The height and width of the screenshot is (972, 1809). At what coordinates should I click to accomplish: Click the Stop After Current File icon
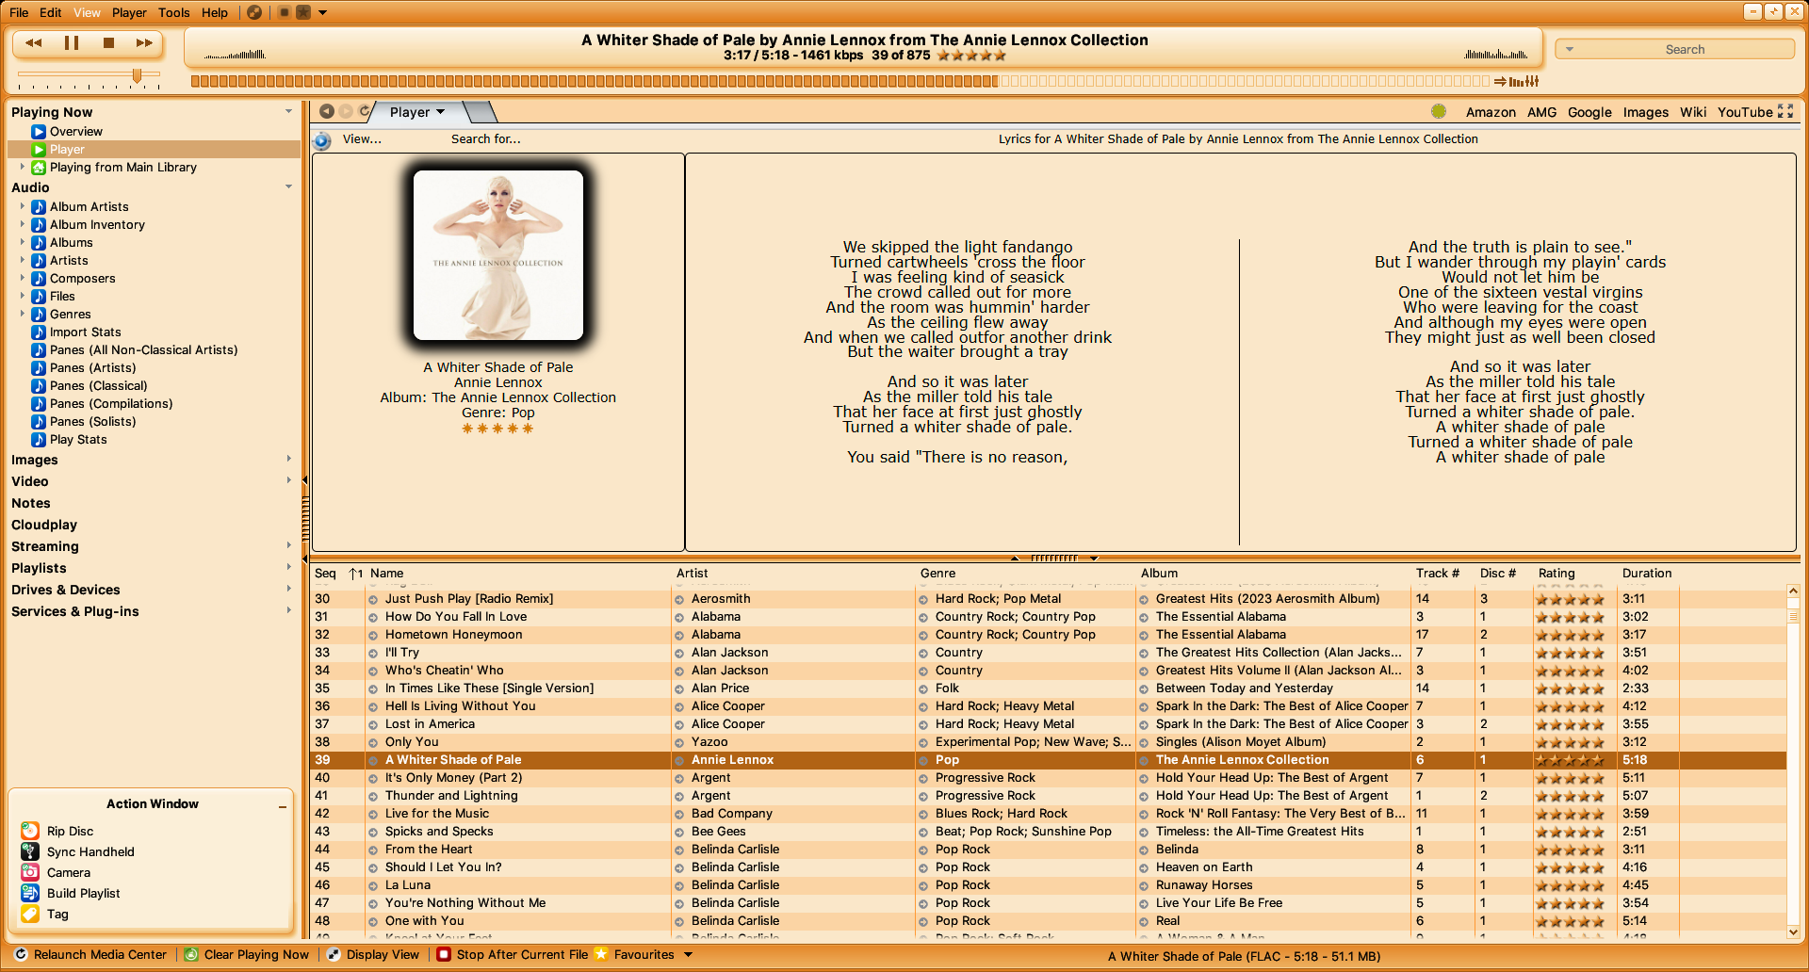(444, 954)
